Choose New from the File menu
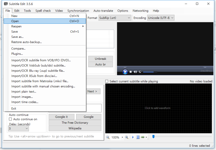The width and height of the screenshot is (216, 150). point(45,16)
